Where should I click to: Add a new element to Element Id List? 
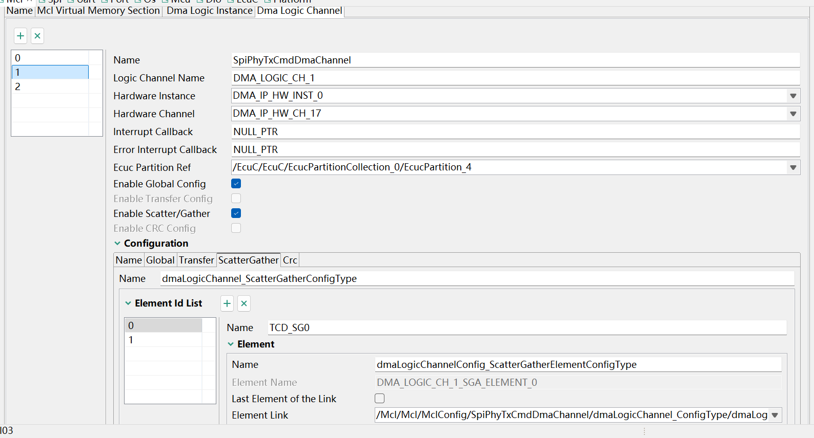227,303
